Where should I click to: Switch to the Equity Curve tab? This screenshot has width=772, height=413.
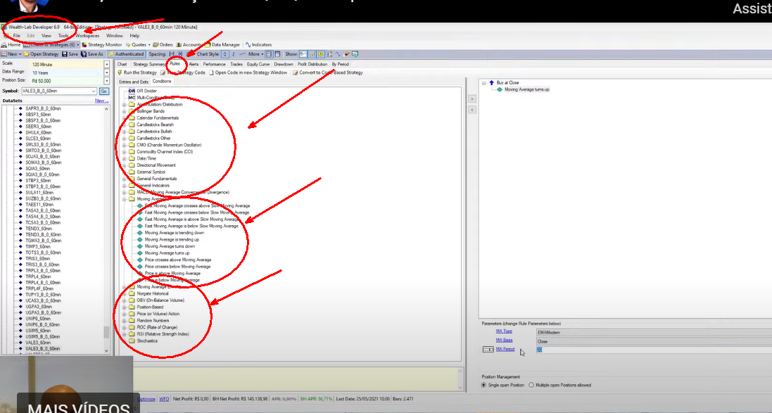(x=258, y=64)
